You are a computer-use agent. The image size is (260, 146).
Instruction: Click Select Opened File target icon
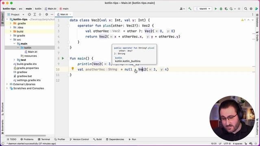pyautogui.click(x=29, y=15)
